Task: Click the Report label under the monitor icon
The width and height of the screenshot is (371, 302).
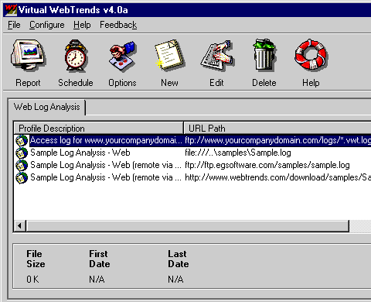Action: (x=28, y=83)
